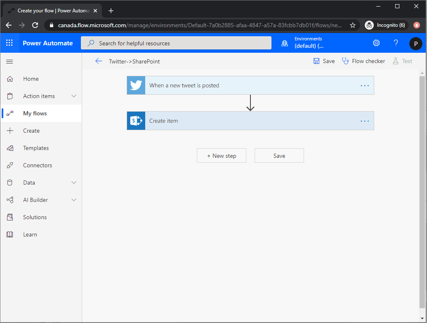This screenshot has width=427, height=323.
Task: Click the back arrow beside Twitter->SharePoint
Action: (98, 61)
